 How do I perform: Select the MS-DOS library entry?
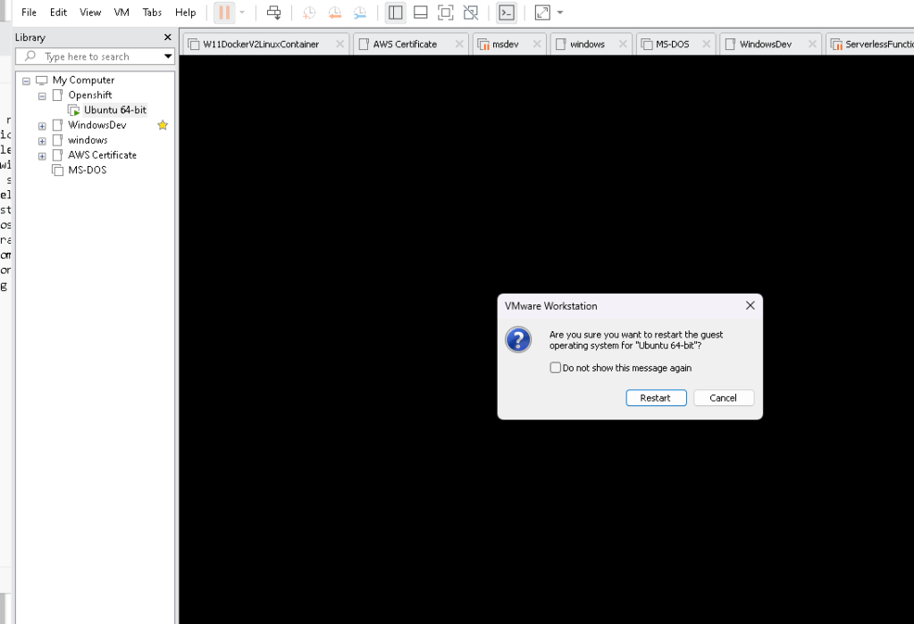(x=87, y=171)
